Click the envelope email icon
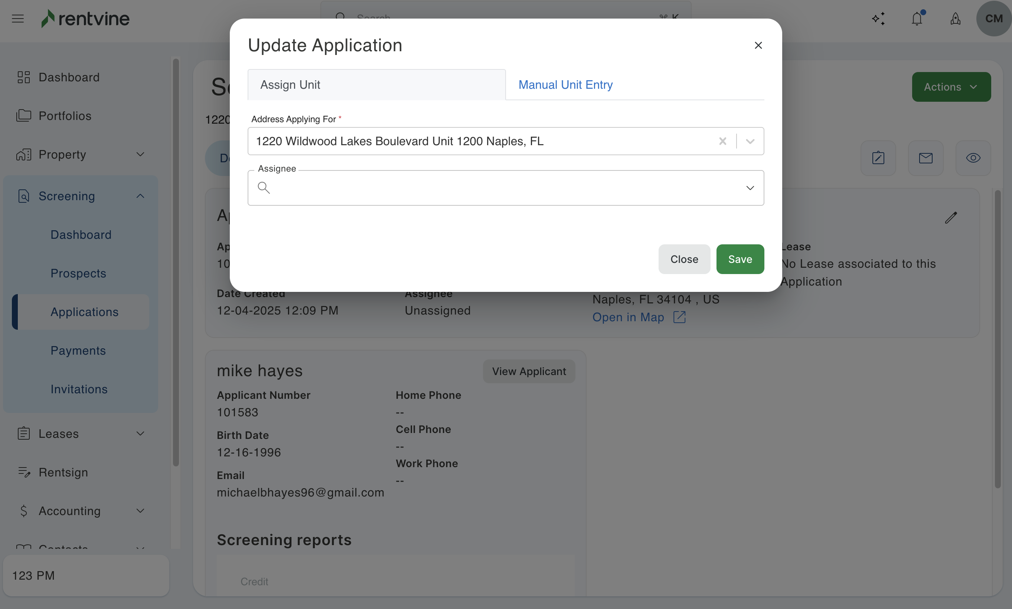 pyautogui.click(x=926, y=158)
